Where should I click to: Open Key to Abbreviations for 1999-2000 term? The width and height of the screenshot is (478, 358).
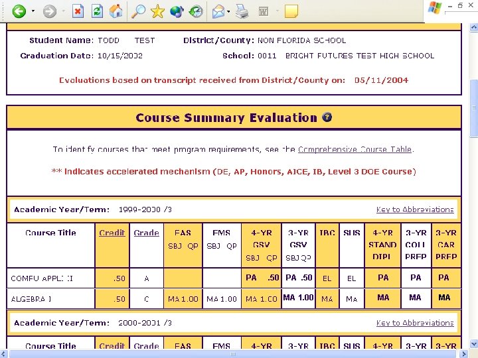(x=415, y=209)
